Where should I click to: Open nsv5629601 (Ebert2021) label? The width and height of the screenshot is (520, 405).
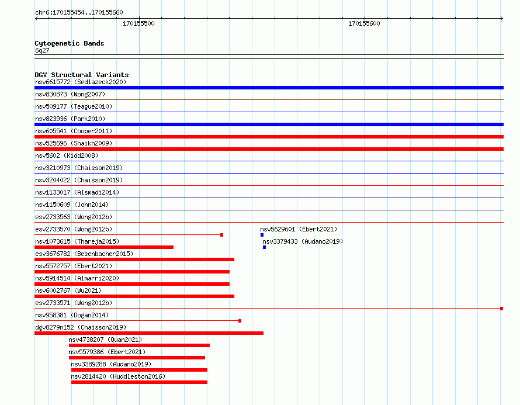pos(299,229)
